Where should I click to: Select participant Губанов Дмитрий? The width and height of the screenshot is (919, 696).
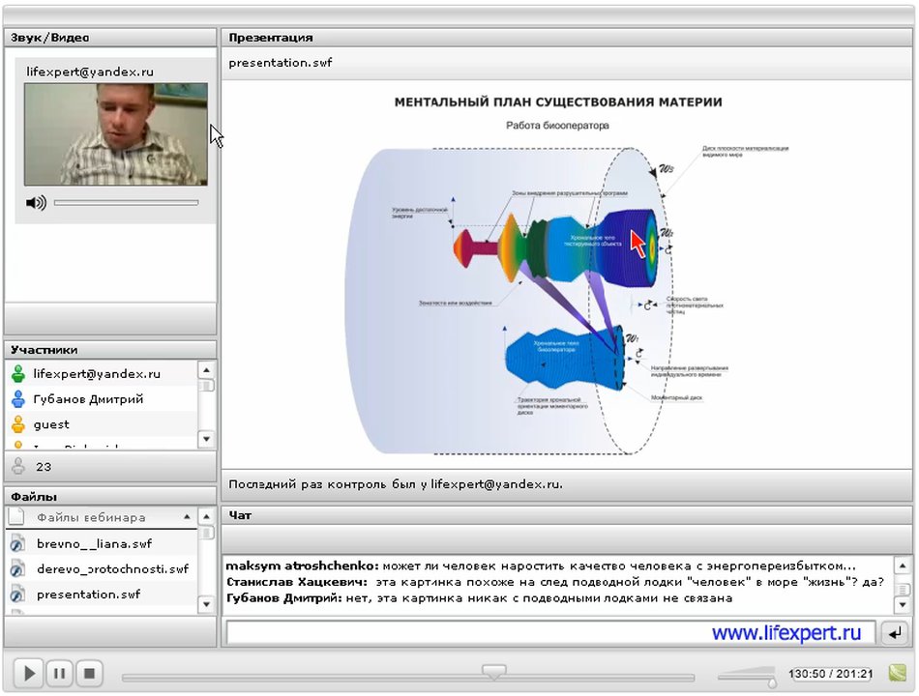pos(102,399)
